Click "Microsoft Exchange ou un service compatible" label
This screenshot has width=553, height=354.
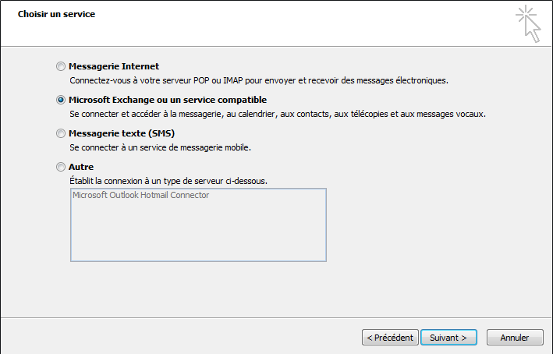(167, 101)
